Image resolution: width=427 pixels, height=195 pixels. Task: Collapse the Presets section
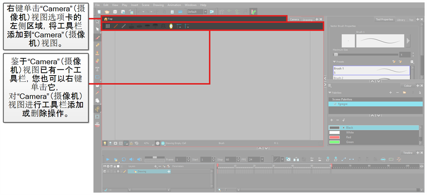tap(333, 61)
